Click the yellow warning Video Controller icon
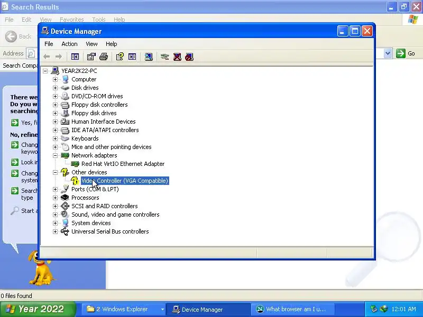The height and width of the screenshot is (317, 423). [x=75, y=181]
